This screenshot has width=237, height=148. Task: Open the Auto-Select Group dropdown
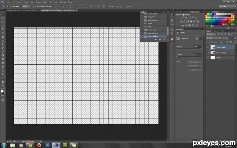point(26,6)
